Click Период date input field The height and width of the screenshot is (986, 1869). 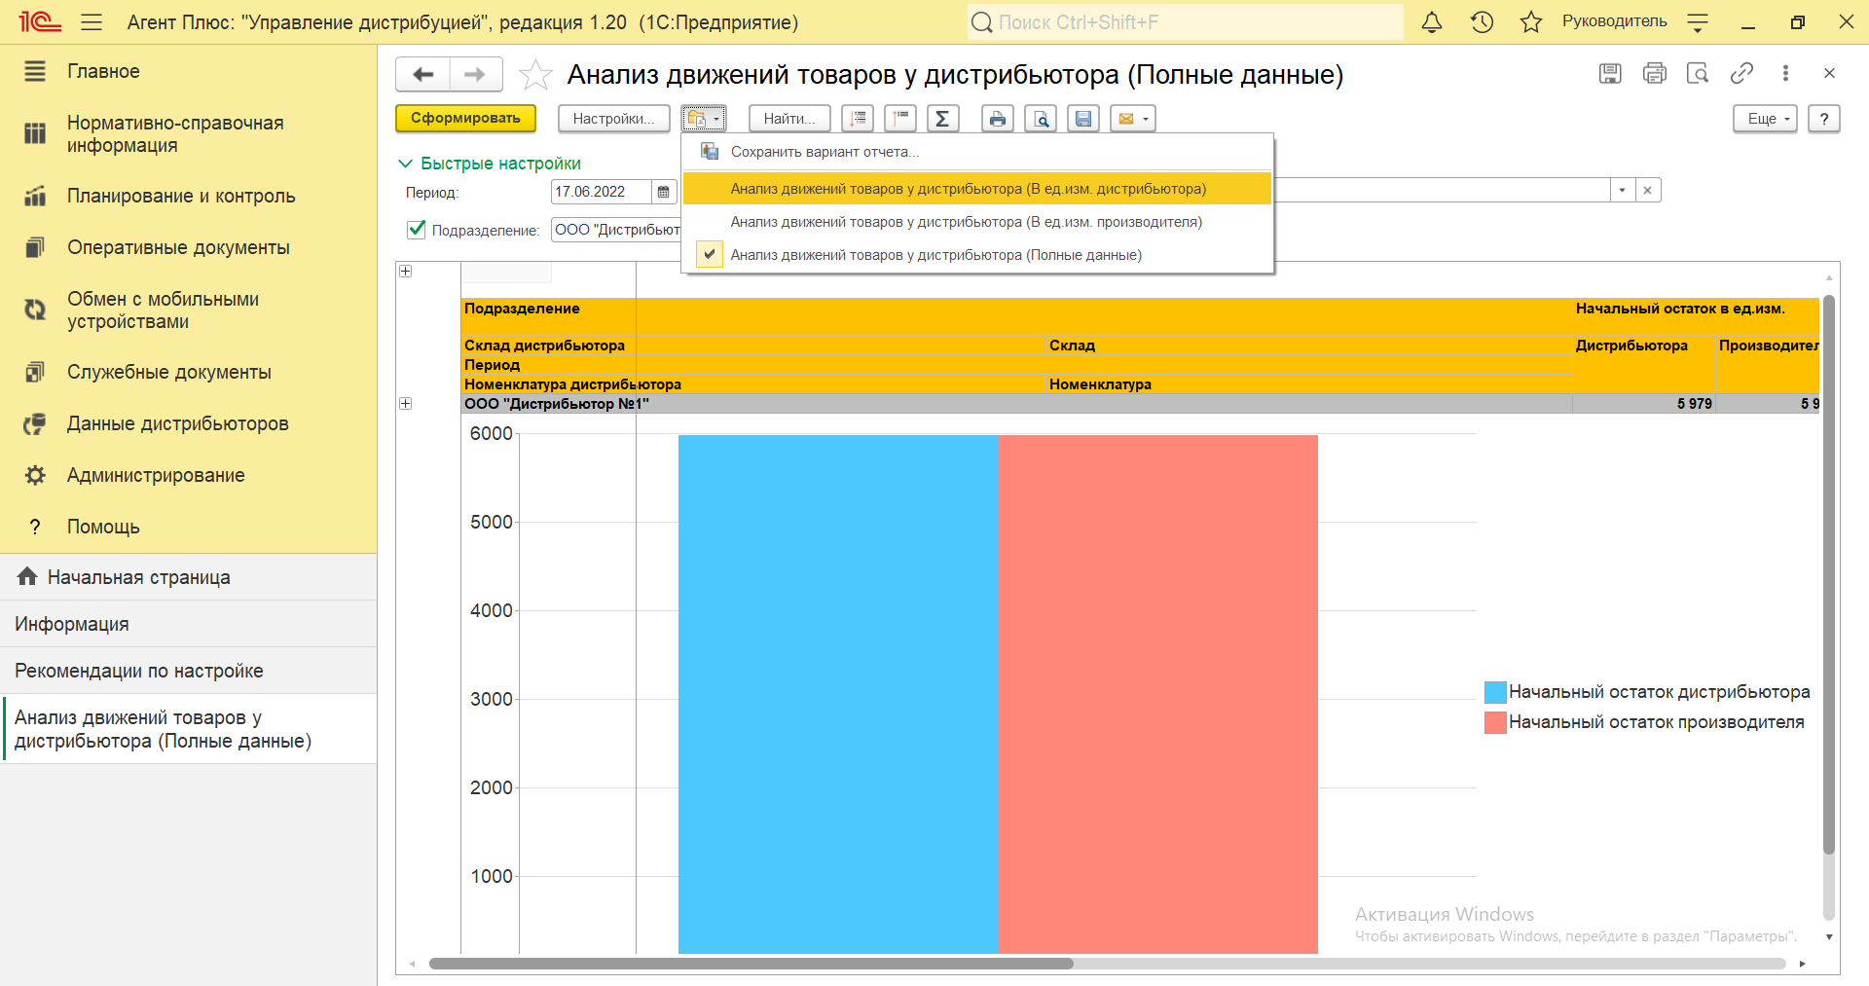click(x=602, y=192)
